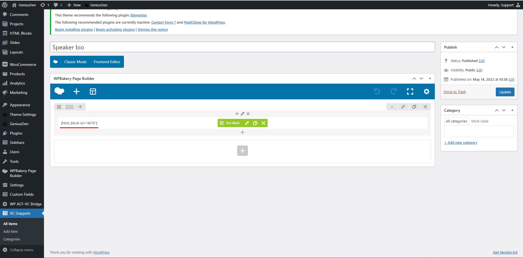The height and width of the screenshot is (258, 523).
Task: Click the Update button
Action: click(x=505, y=92)
